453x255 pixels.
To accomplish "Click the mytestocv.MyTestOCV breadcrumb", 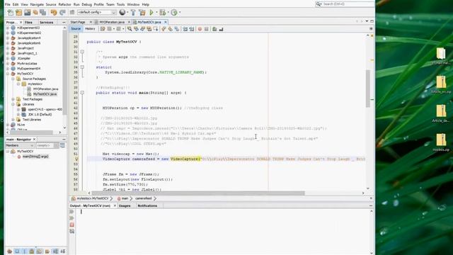I will click(93, 198).
